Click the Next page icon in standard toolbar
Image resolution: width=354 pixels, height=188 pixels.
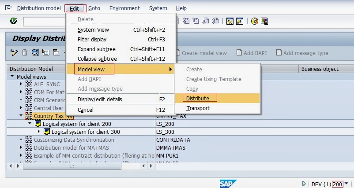coord(206,21)
